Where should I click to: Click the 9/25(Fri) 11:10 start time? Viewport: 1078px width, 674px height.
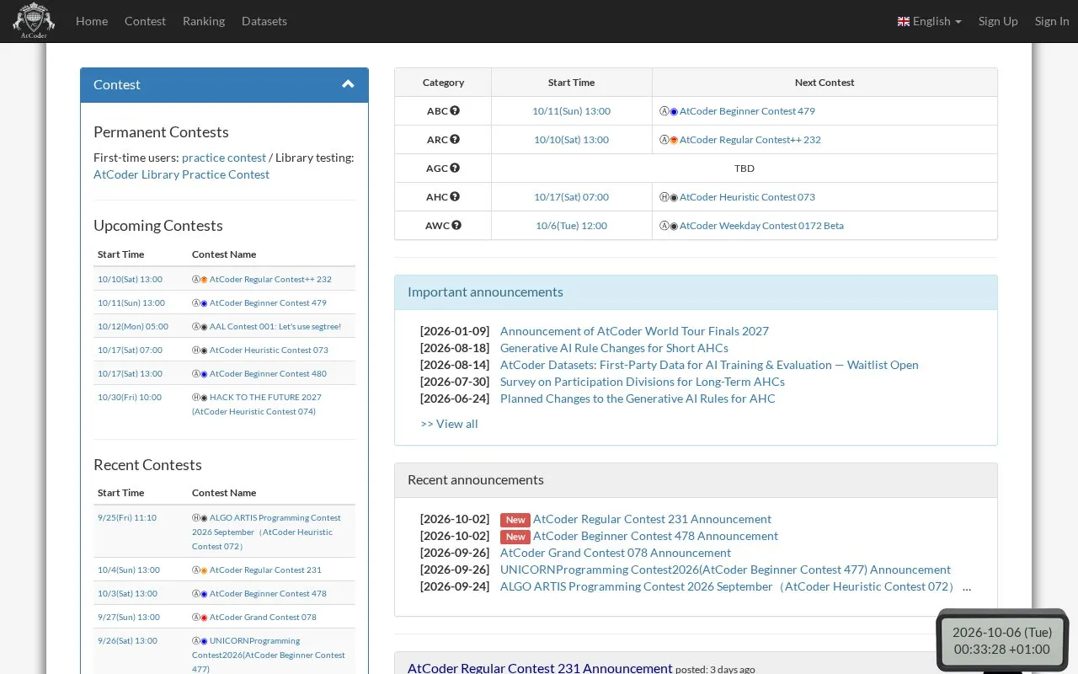[x=127, y=517]
